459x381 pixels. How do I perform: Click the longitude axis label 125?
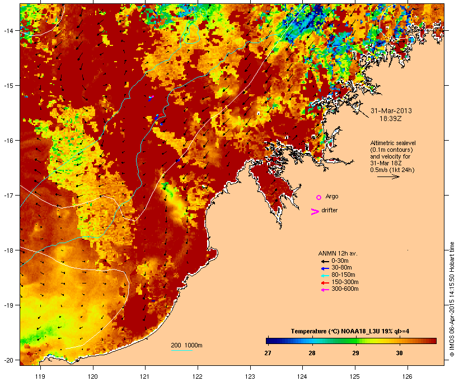[x=355, y=377]
